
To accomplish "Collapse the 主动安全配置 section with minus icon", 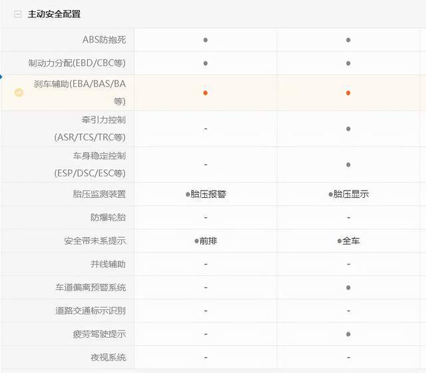I will pyautogui.click(x=18, y=14).
